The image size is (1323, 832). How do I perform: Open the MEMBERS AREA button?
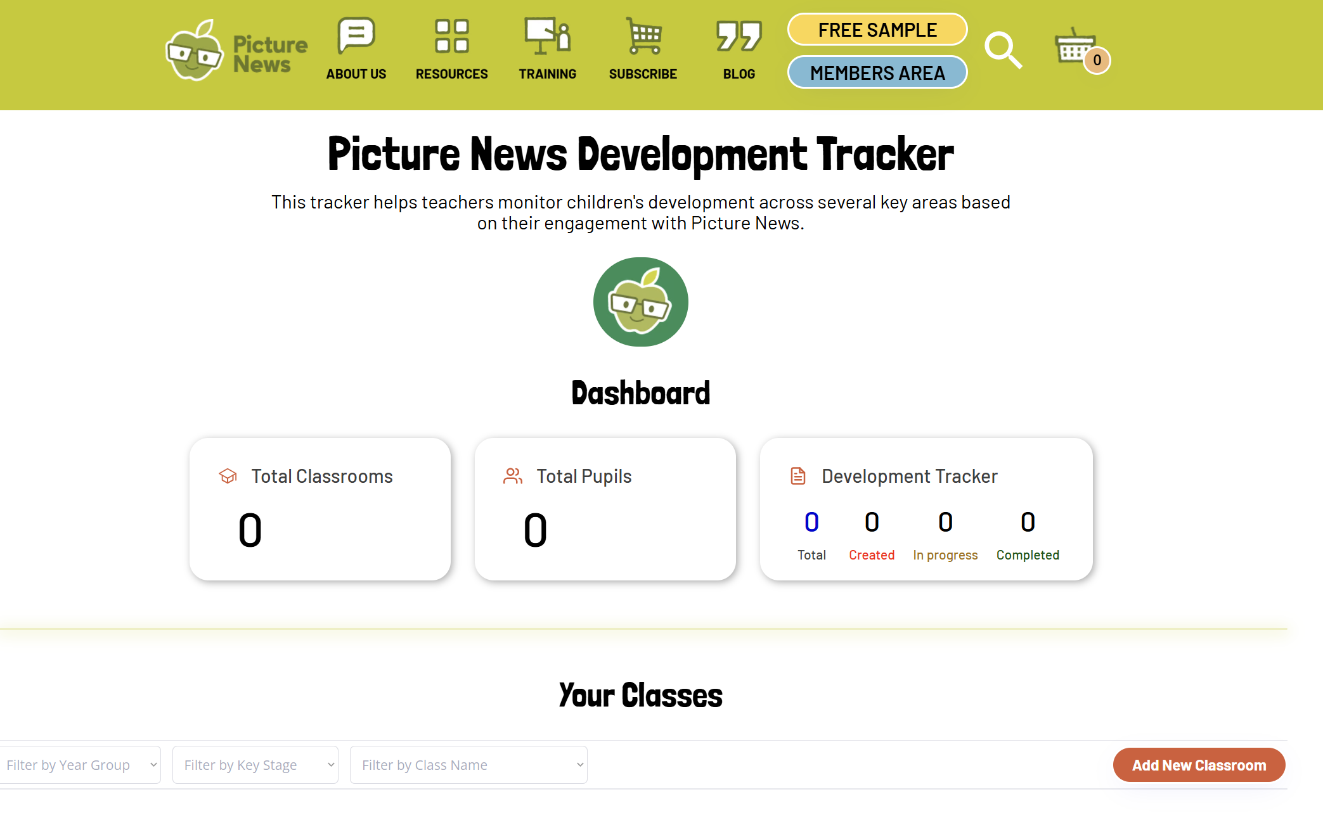(x=877, y=73)
